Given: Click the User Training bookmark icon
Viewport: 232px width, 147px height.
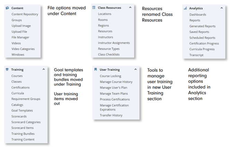Looking at the screenshot, I should (x=96, y=70).
